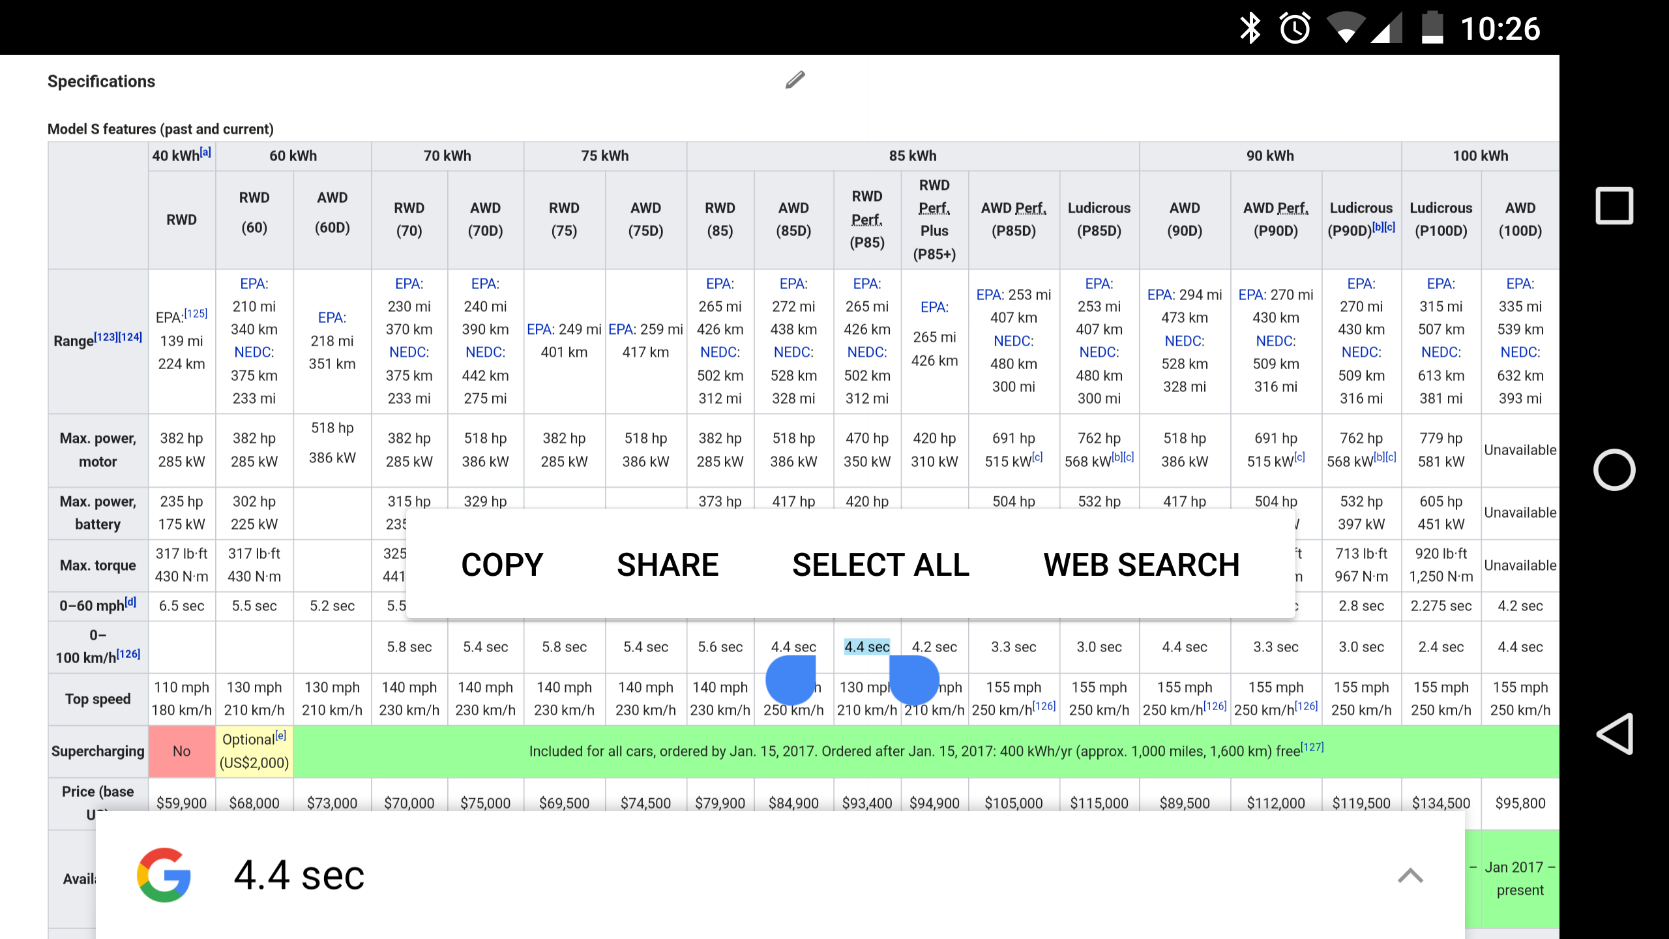This screenshot has width=1669, height=939.
Task: Tap the Top speed row header
Action: tap(98, 699)
